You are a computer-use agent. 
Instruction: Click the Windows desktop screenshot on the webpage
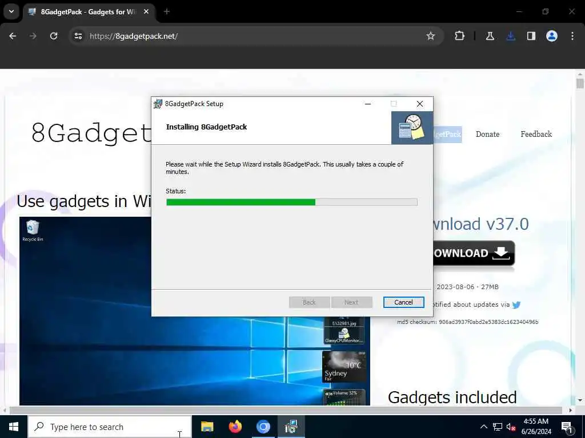195,311
